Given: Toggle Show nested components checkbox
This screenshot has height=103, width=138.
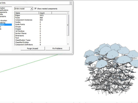Looking at the screenshot, I should [x=35, y=9].
